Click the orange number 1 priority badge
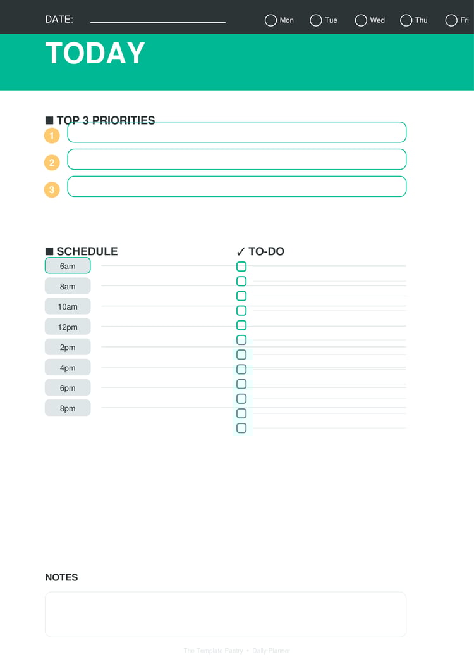 tap(52, 135)
